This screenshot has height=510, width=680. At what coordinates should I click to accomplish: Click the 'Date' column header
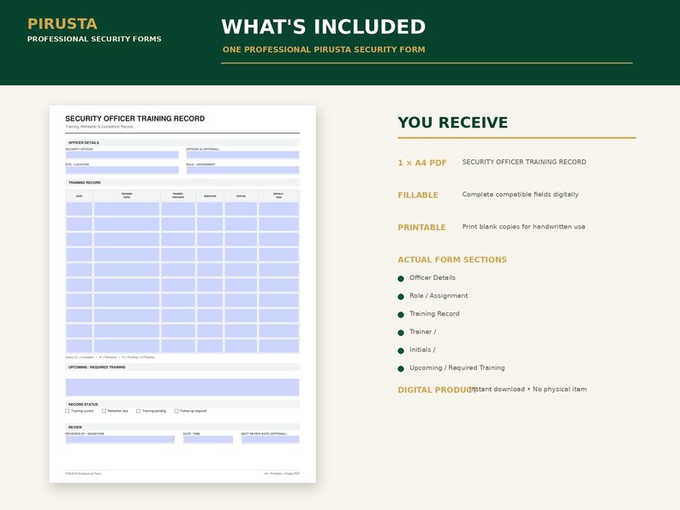79,196
